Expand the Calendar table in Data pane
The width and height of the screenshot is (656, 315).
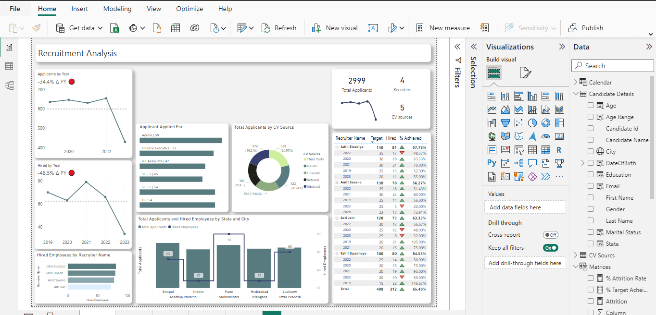(x=576, y=83)
